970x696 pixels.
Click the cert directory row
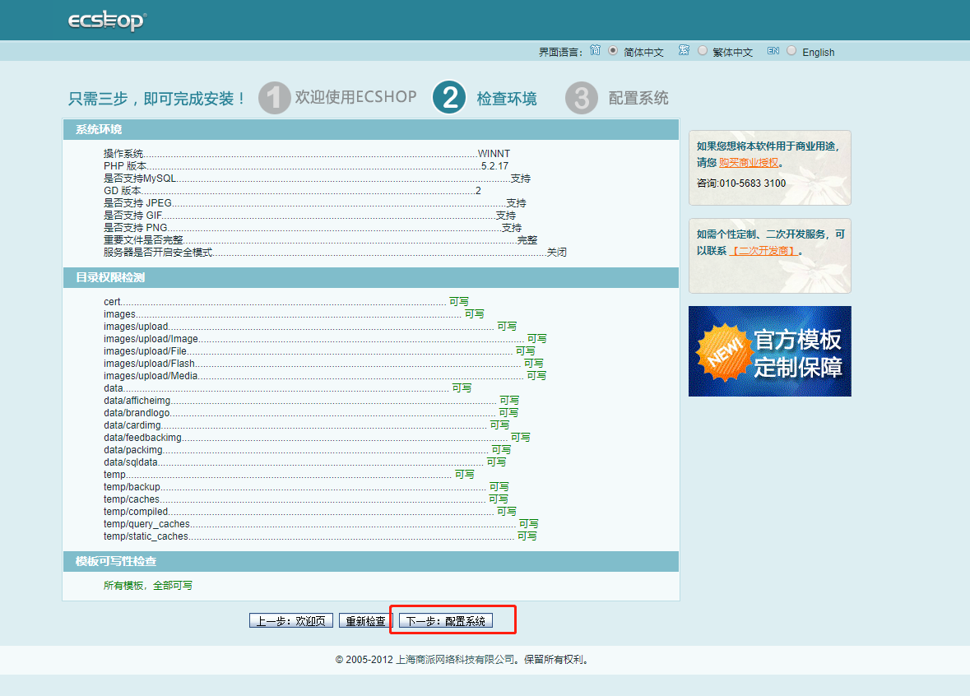pos(285,301)
